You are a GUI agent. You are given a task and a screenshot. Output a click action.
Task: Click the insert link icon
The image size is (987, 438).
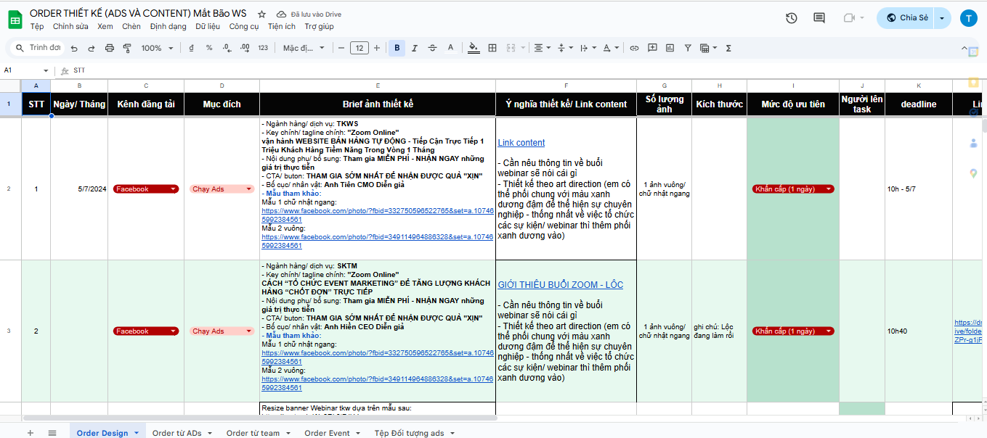(634, 48)
